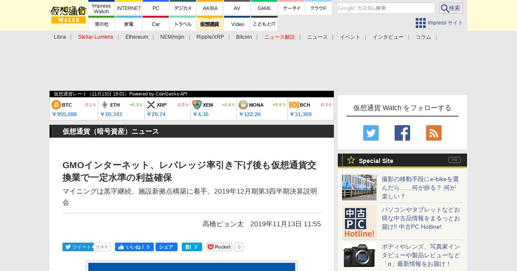Viewport: 517px width, 271px height.
Task: Open the AV Watch tab
Action: click(237, 8)
